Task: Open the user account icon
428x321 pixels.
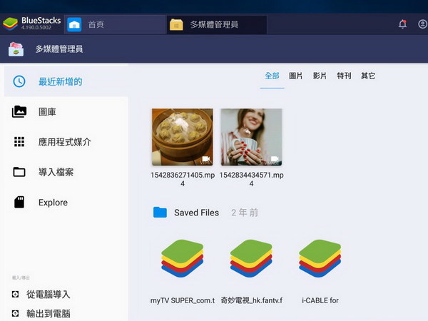Action: pyautogui.click(x=422, y=24)
